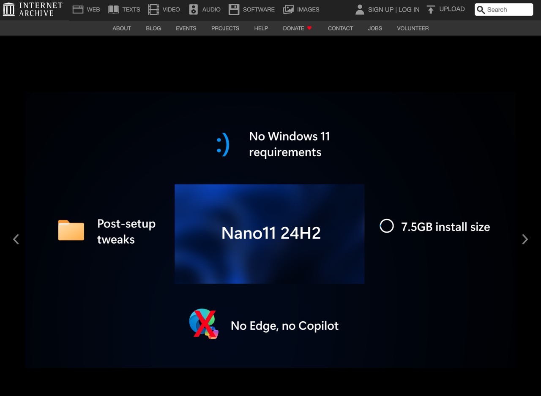Image resolution: width=541 pixels, height=396 pixels.
Task: Select the Texts collection icon
Action: tap(113, 9)
